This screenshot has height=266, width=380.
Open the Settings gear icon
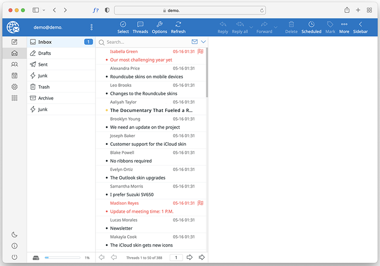tap(14, 87)
